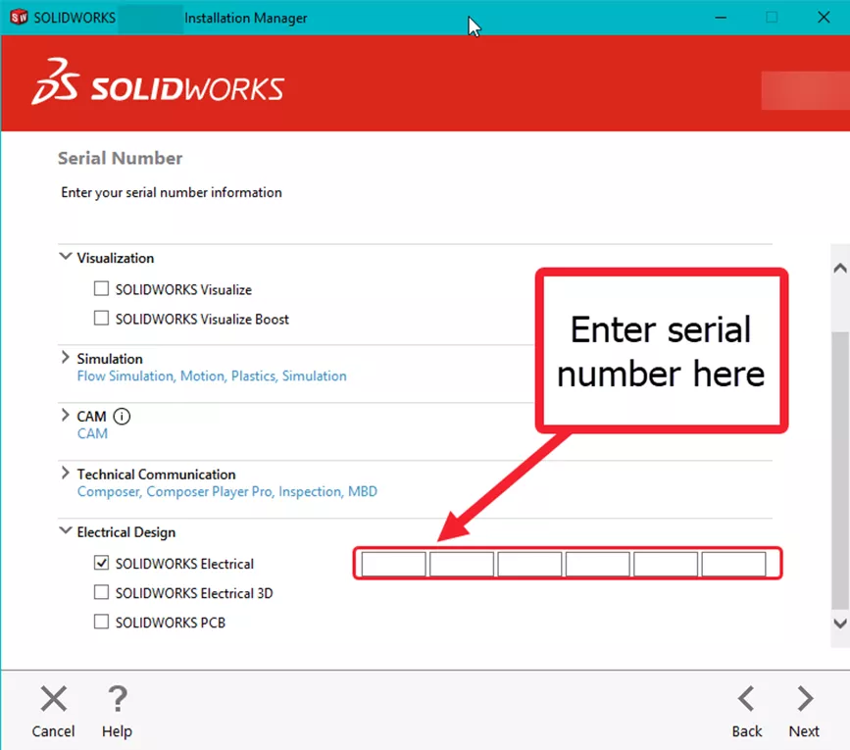Click the Cancel X icon
The image size is (850, 750).
tap(54, 698)
